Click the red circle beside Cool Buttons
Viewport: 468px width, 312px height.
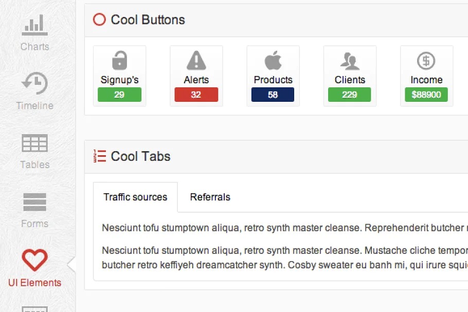[x=99, y=20]
